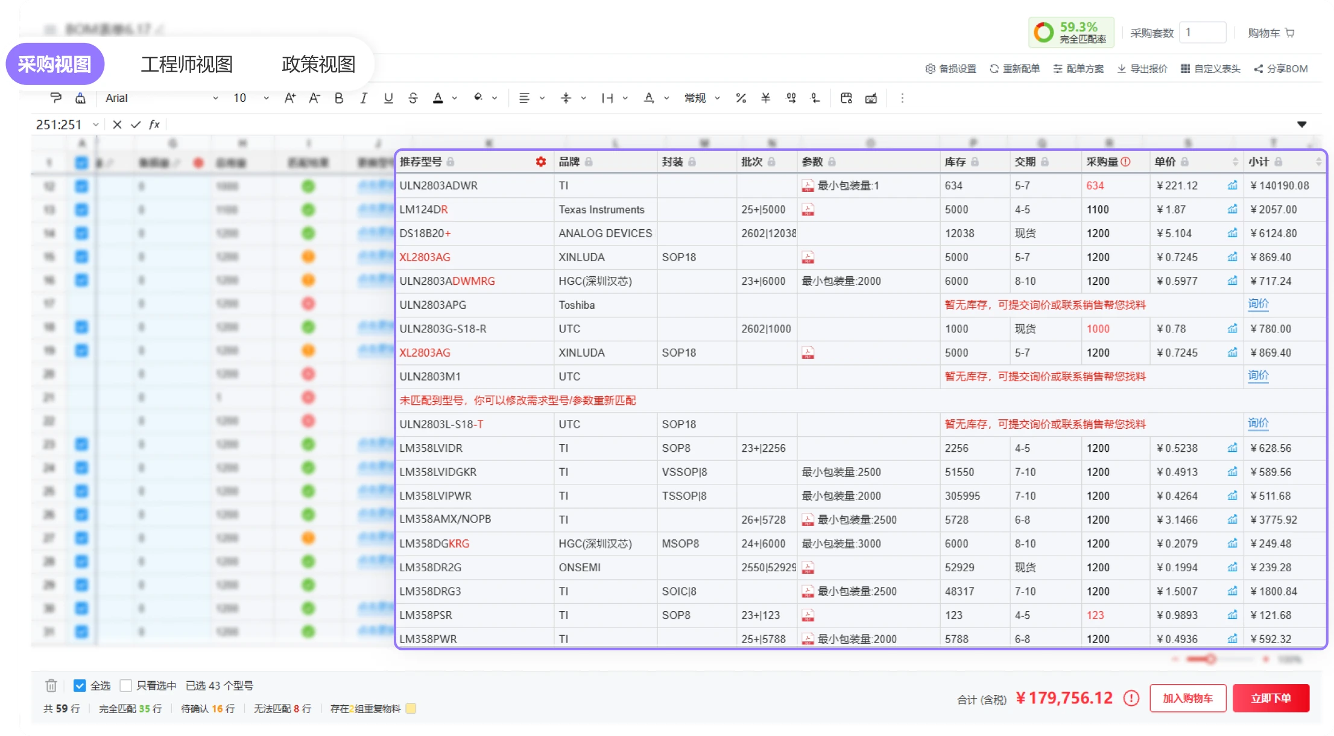Click the trash delete icon in footer

tap(51, 685)
